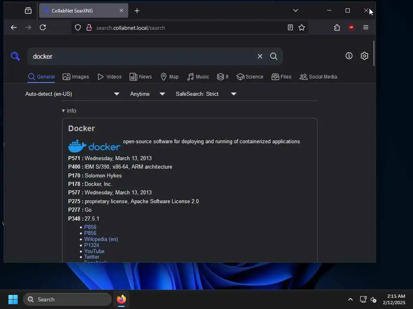Image resolution: width=413 pixels, height=309 pixels.
Task: Open muted volume tray icon
Action: (x=373, y=299)
